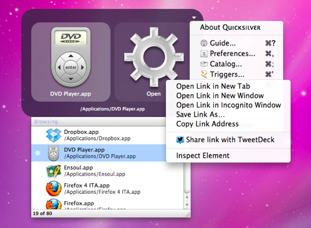Select Firefox 4 ITA.app row
The height and width of the screenshot is (228, 311).
point(108,189)
